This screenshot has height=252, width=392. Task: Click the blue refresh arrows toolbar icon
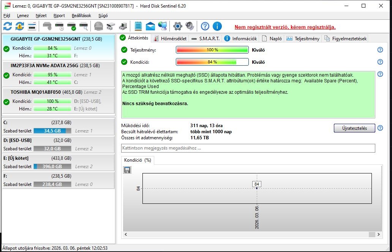pos(8,26)
